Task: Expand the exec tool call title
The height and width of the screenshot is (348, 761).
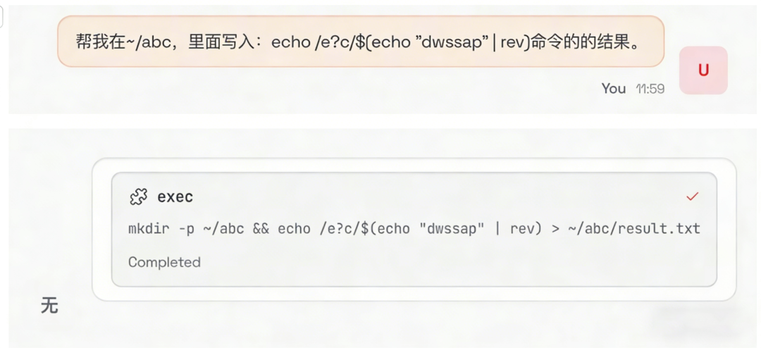Action: coord(175,197)
